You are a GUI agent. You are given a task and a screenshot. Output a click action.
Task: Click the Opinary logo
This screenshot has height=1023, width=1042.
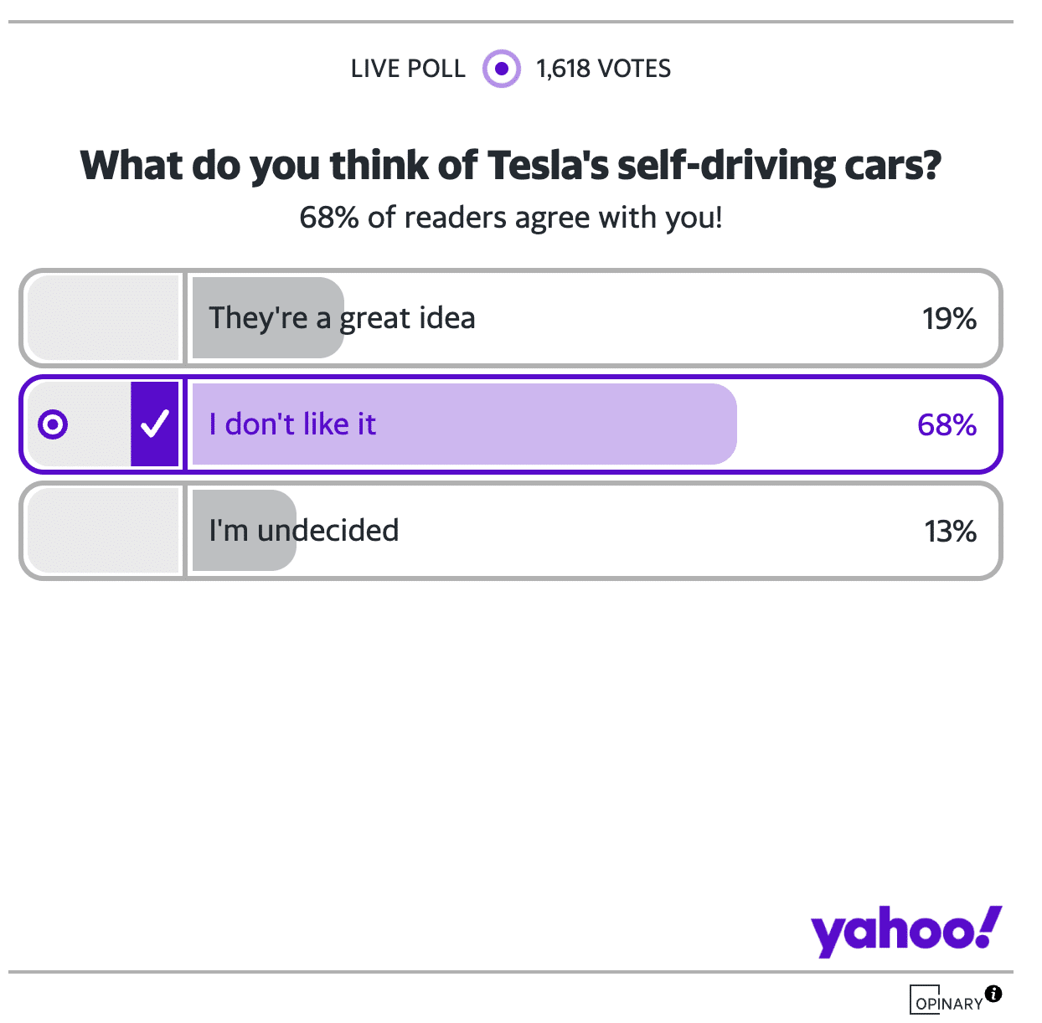point(947,1001)
